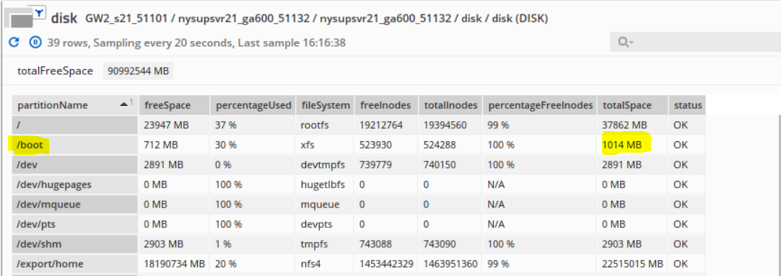Focus the search input field

(x=695, y=43)
